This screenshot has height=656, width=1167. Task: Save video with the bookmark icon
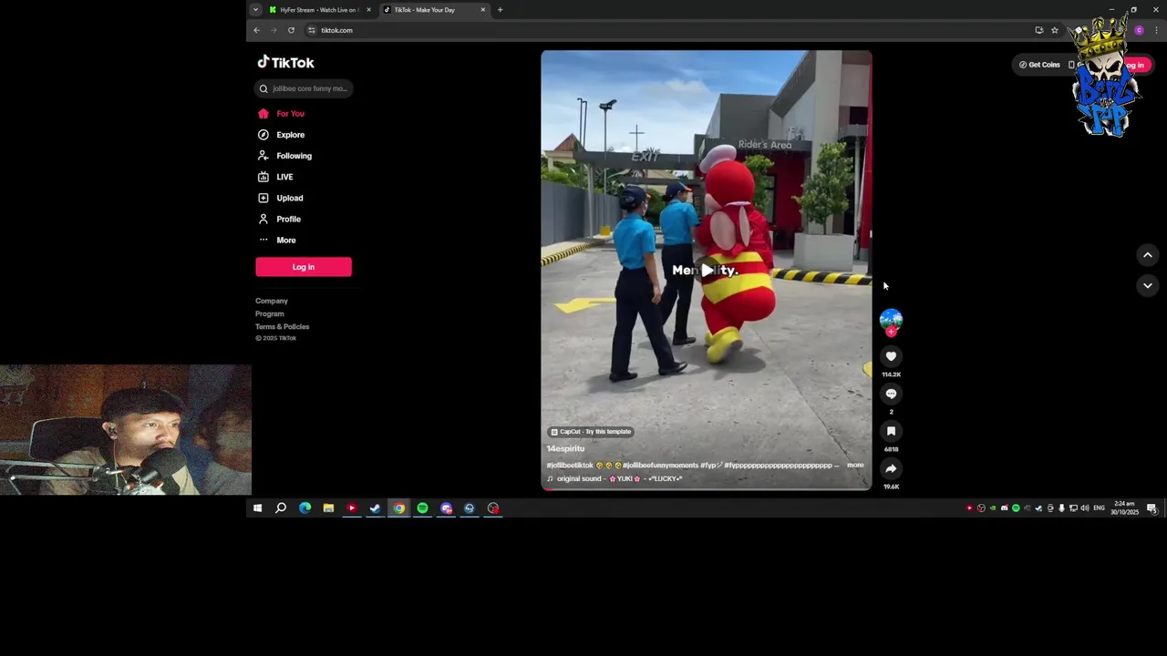(891, 431)
